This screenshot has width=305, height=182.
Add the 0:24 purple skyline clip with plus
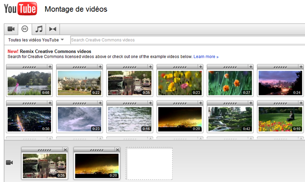(x=300, y=67)
